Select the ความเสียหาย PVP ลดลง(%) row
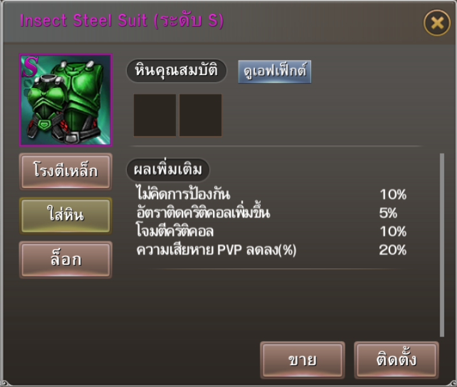457x387 pixels. (271, 250)
